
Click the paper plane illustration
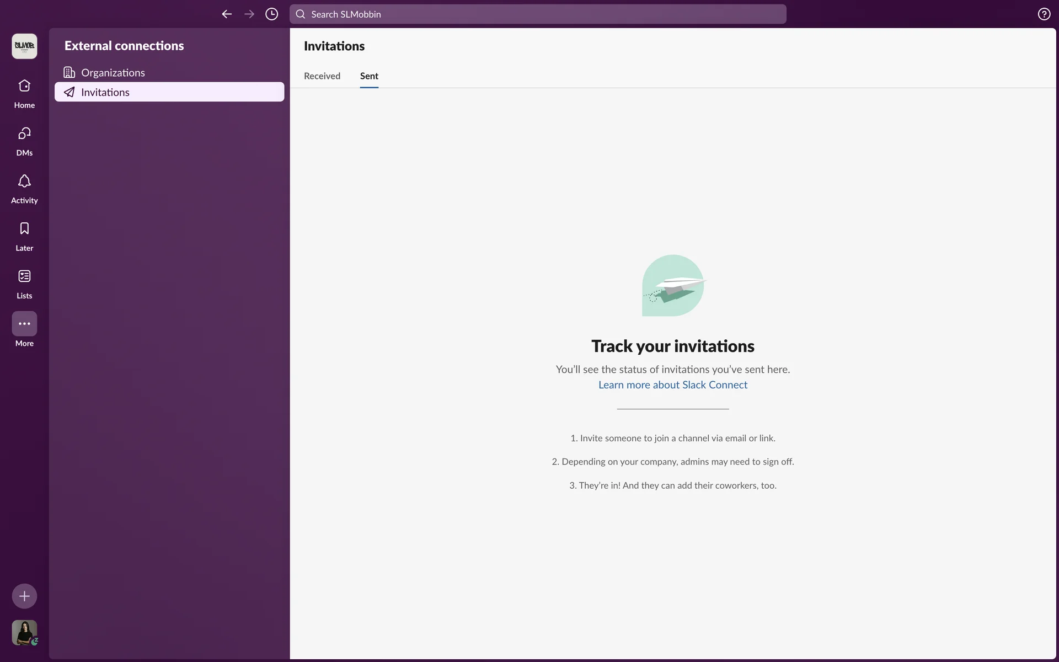pyautogui.click(x=673, y=286)
